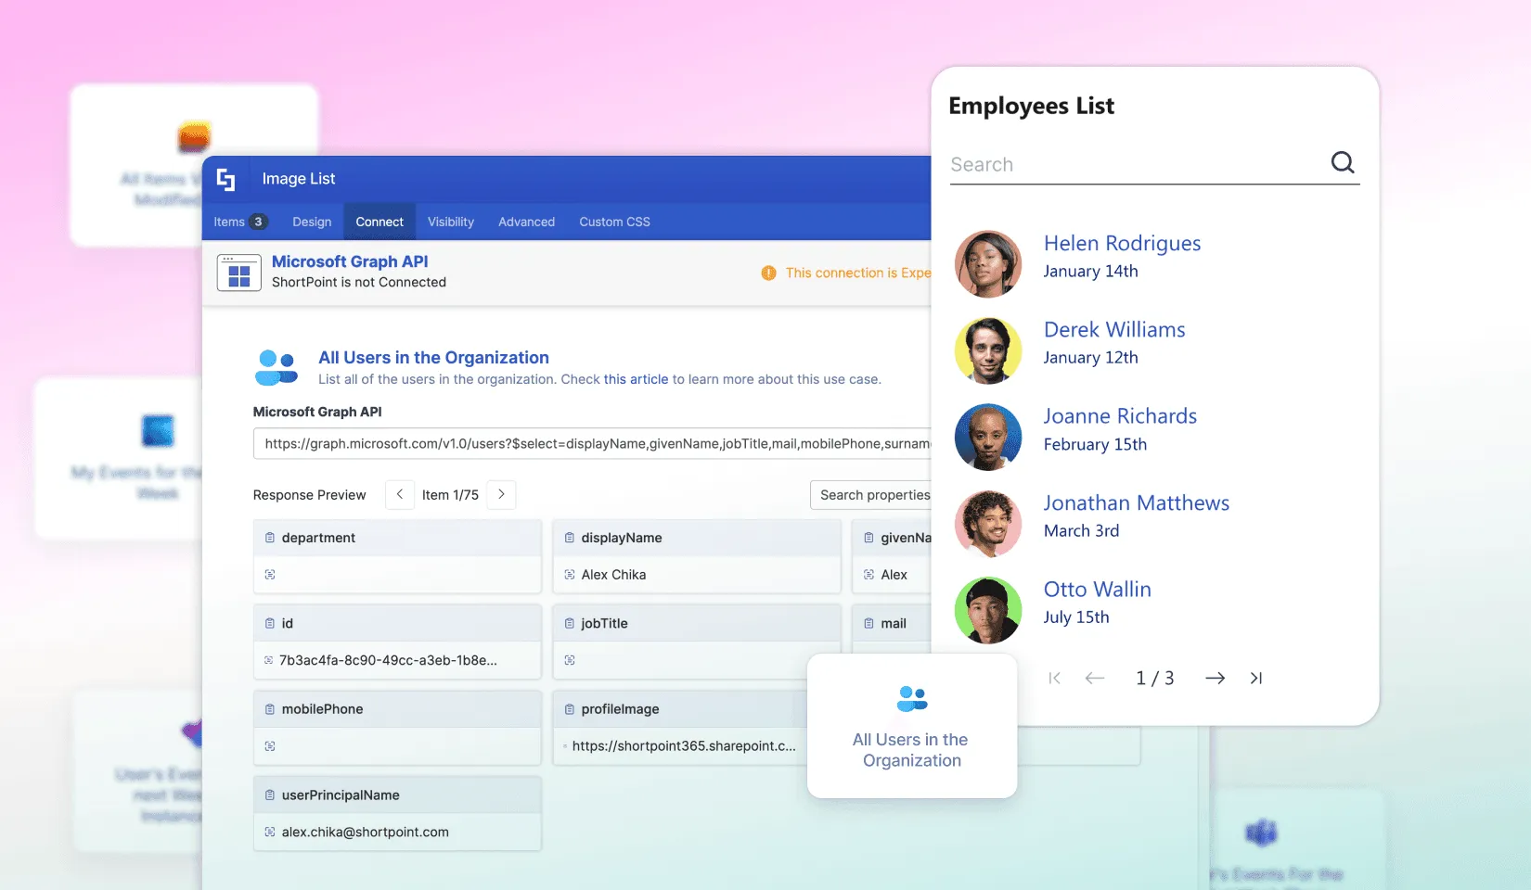Image resolution: width=1531 pixels, height=890 pixels.
Task: Click the value icon beside alex.chika@shortpoint.com
Action: tap(270, 832)
